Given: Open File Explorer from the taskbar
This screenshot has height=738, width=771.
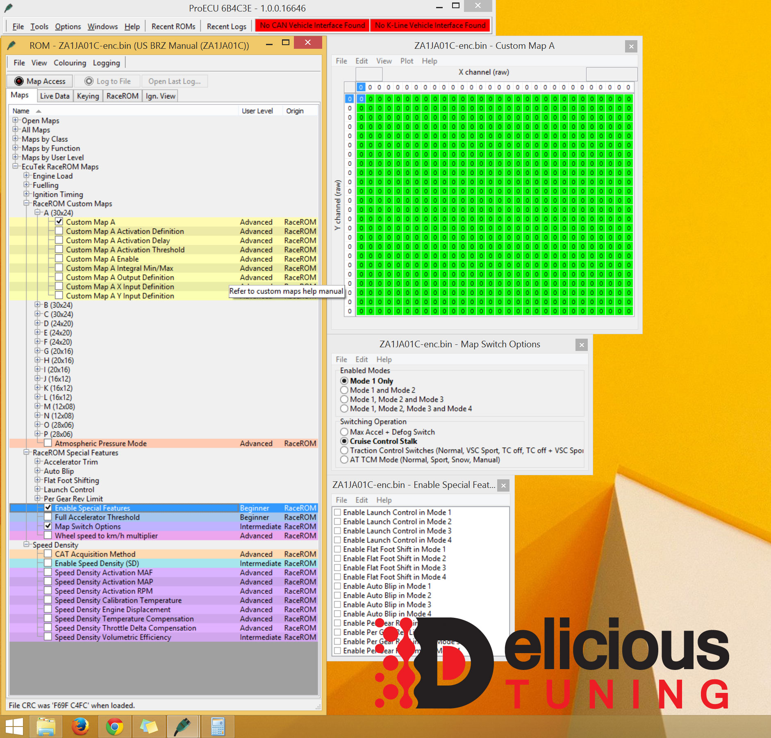Looking at the screenshot, I should click(46, 727).
